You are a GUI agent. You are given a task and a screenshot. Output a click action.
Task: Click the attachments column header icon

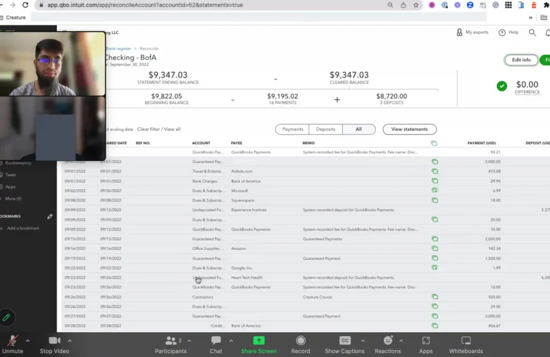click(434, 143)
